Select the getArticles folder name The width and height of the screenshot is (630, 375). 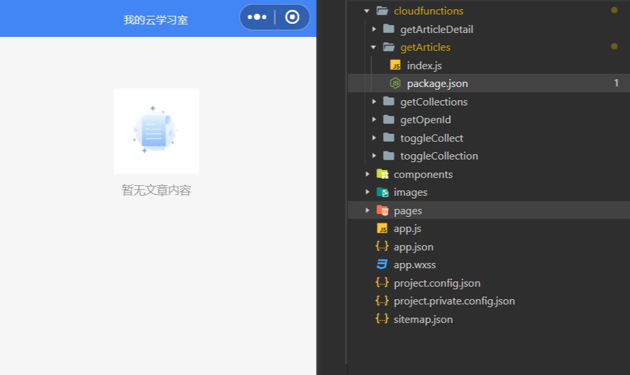click(x=425, y=47)
